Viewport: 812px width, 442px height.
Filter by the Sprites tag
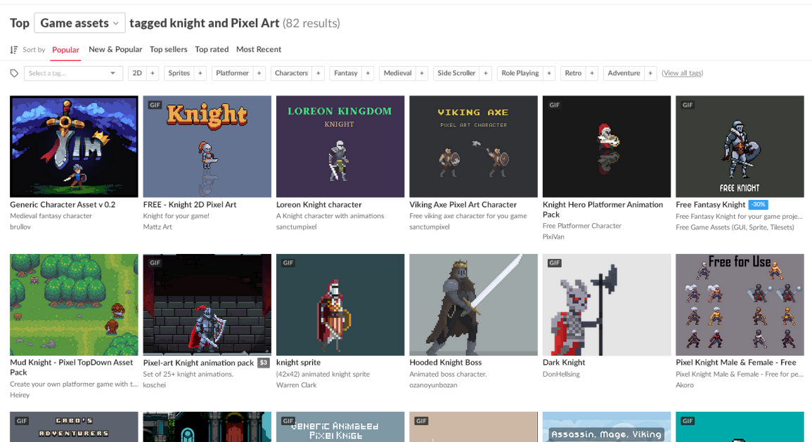179,74
